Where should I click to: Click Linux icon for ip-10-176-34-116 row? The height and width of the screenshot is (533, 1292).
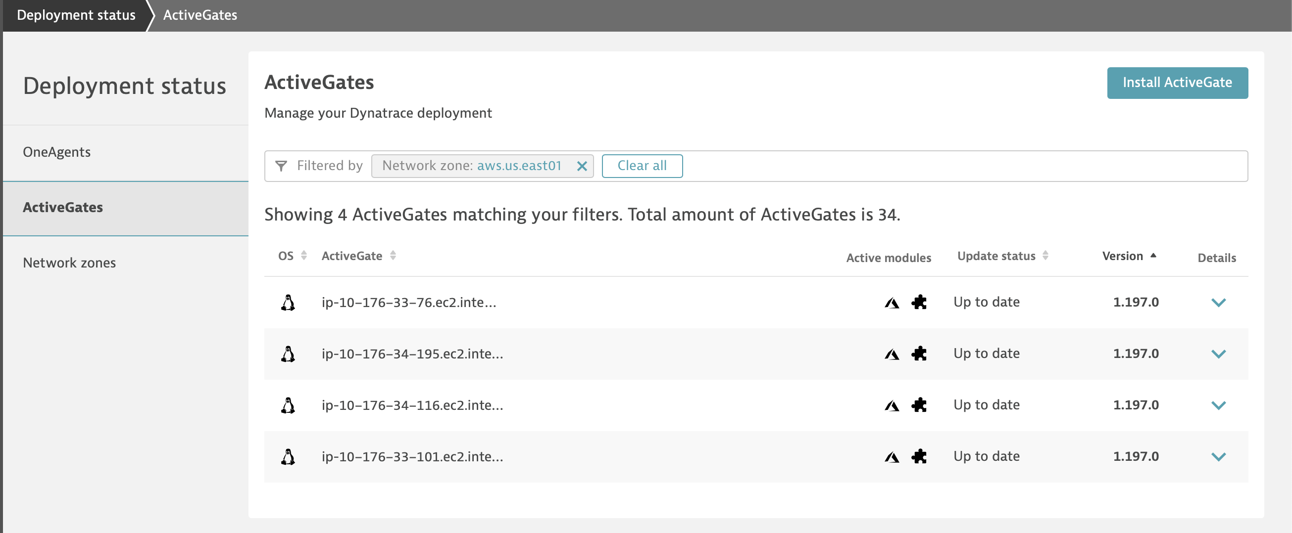(288, 405)
